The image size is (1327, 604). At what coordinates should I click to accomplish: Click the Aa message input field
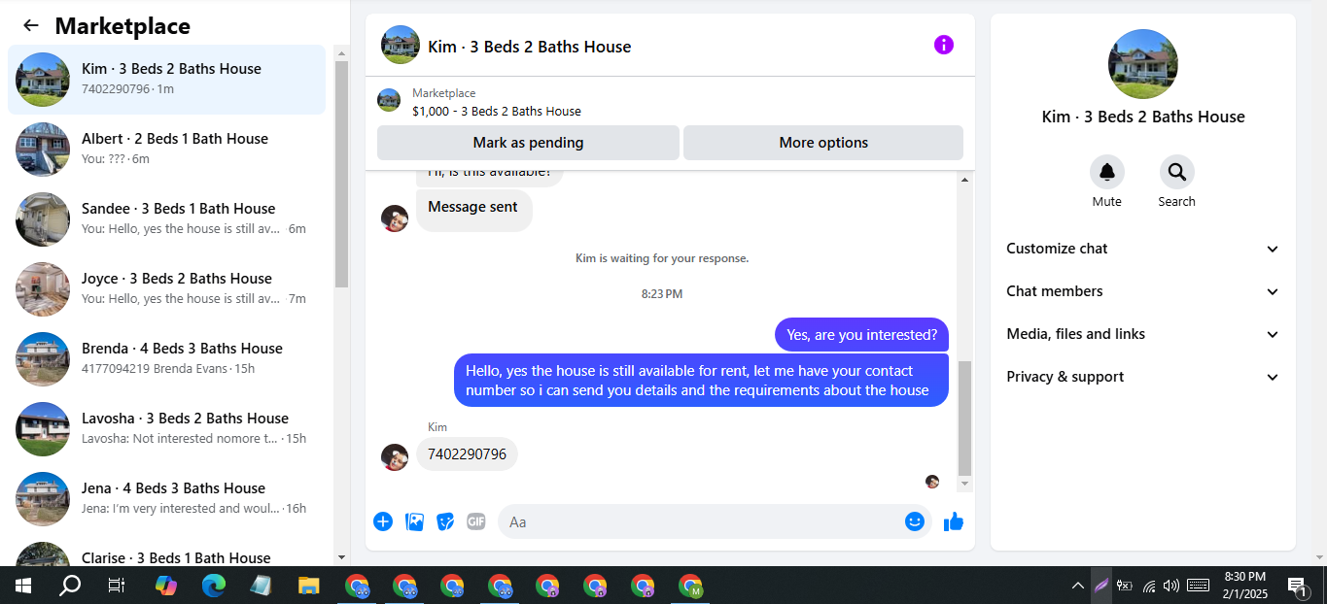tap(700, 521)
